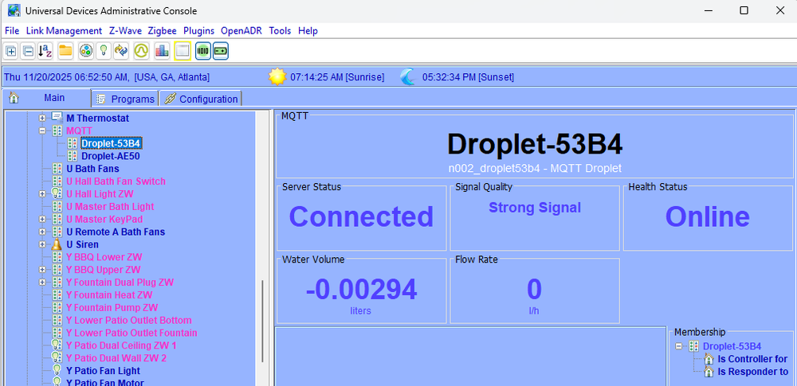The image size is (797, 386).
Task: Select Droplet-AE50 in the device tree
Action: [110, 156]
